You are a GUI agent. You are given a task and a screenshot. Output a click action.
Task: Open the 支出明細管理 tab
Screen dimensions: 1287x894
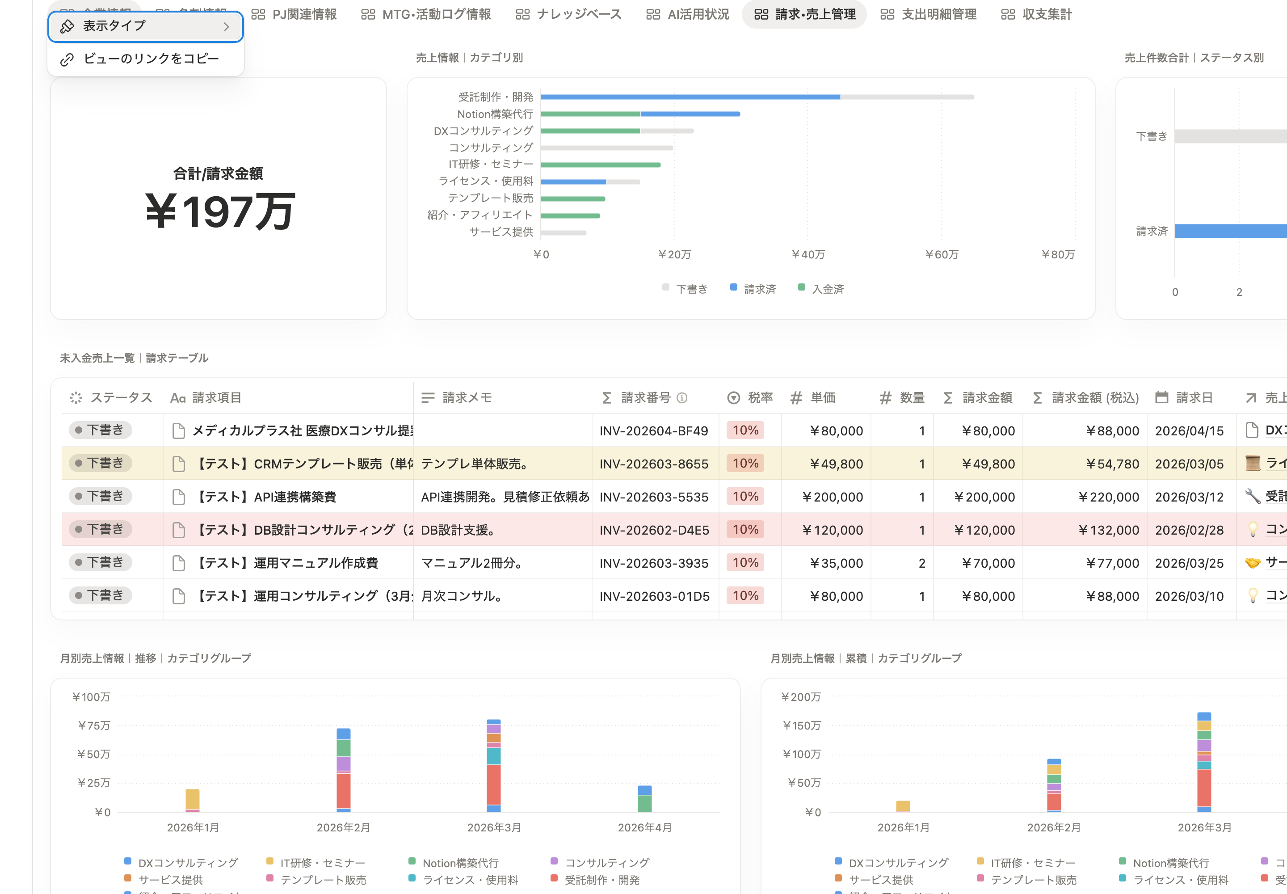(929, 14)
